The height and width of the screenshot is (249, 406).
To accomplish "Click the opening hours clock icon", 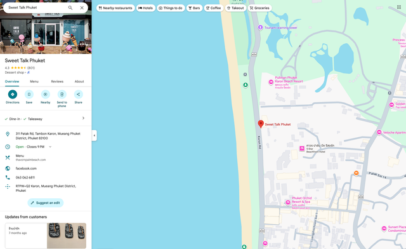I will [x=8, y=147].
